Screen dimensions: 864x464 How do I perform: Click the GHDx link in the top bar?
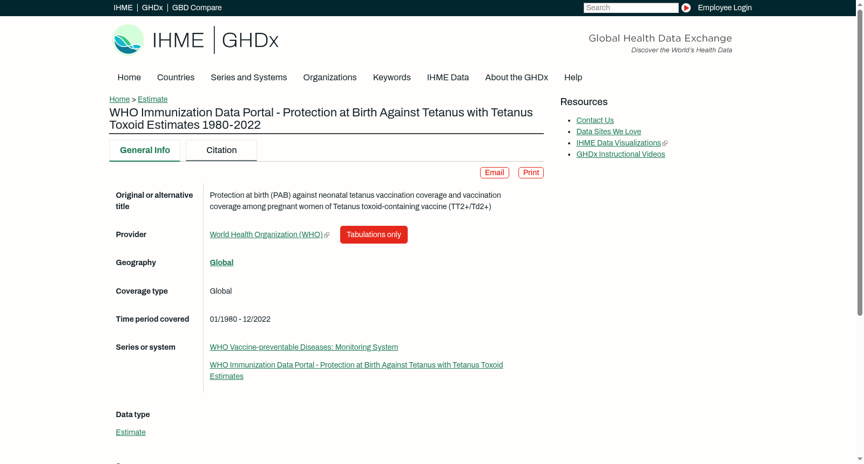point(152,8)
